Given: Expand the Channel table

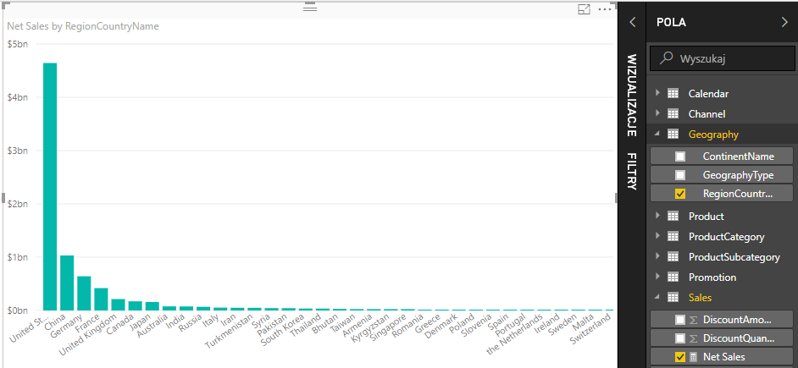Looking at the screenshot, I should coord(657,113).
